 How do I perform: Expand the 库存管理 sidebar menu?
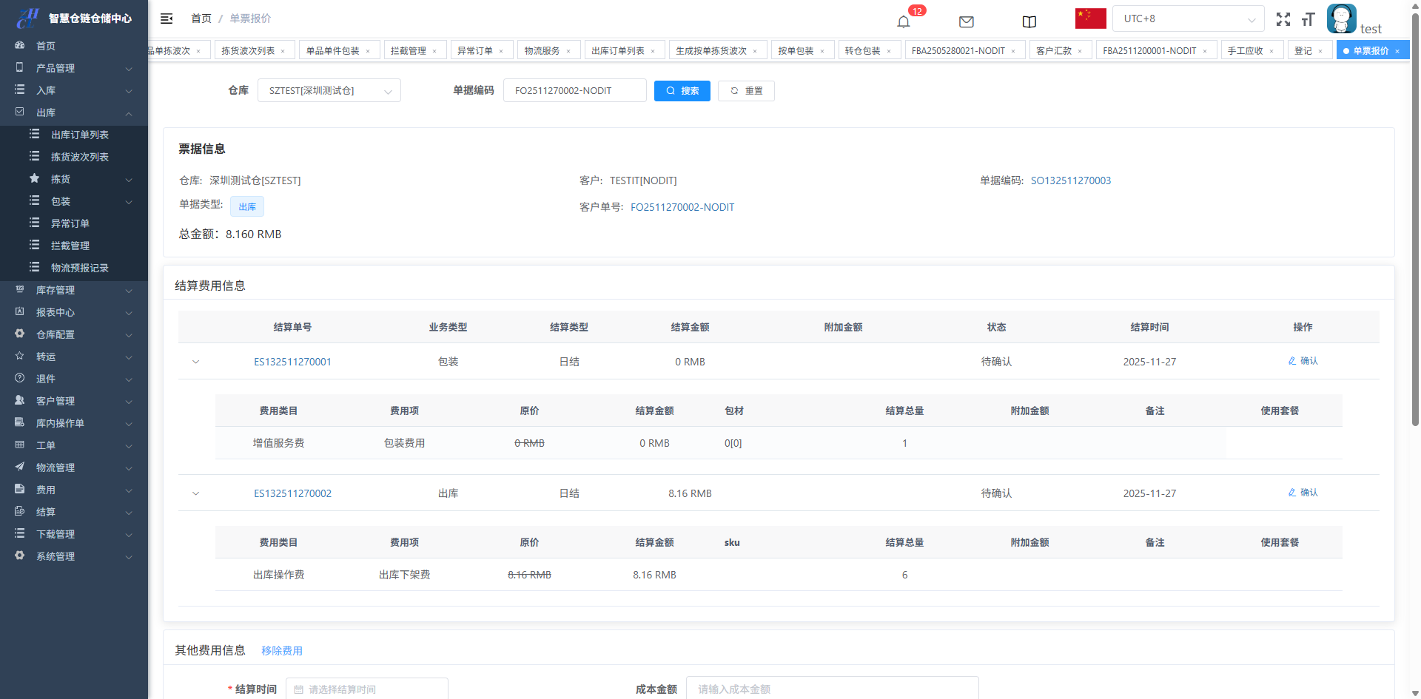coord(74,290)
